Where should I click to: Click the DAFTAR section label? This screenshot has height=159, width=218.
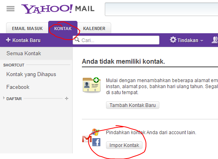[14, 99]
